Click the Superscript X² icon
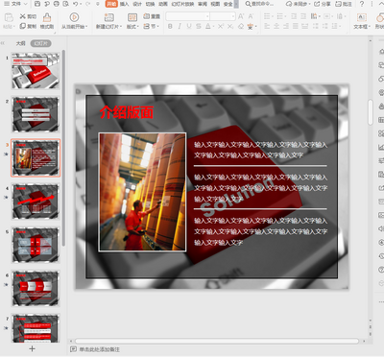The width and height of the screenshot is (384, 357). [x=221, y=26]
